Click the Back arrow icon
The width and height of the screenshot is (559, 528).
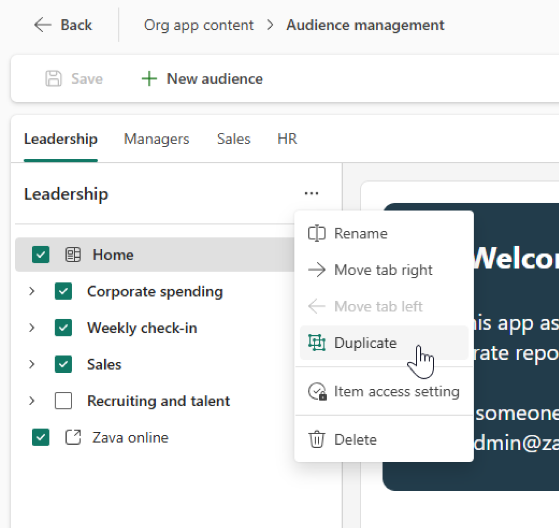coord(43,25)
